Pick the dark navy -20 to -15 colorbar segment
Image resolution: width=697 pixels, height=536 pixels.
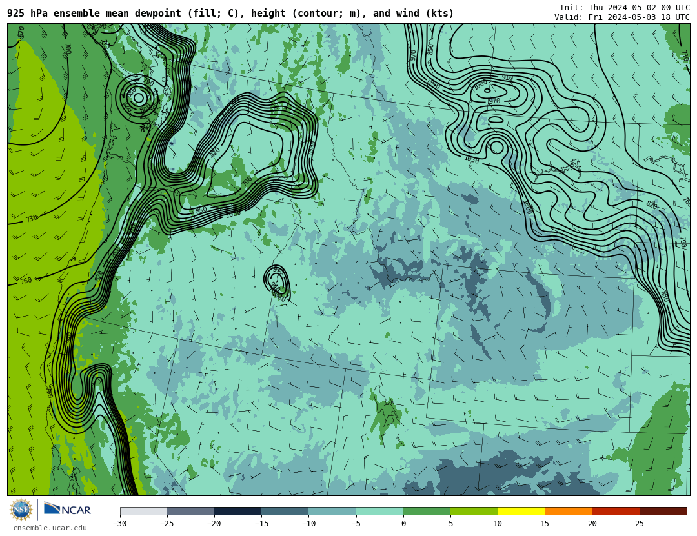coord(237,511)
